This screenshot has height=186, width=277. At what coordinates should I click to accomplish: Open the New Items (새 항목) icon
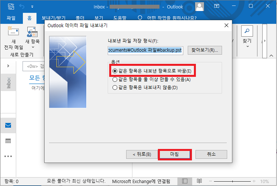[32, 32]
